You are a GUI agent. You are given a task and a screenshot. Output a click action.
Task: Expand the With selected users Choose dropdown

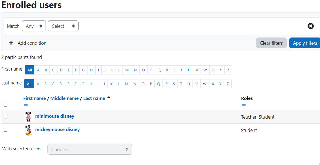(x=90, y=149)
